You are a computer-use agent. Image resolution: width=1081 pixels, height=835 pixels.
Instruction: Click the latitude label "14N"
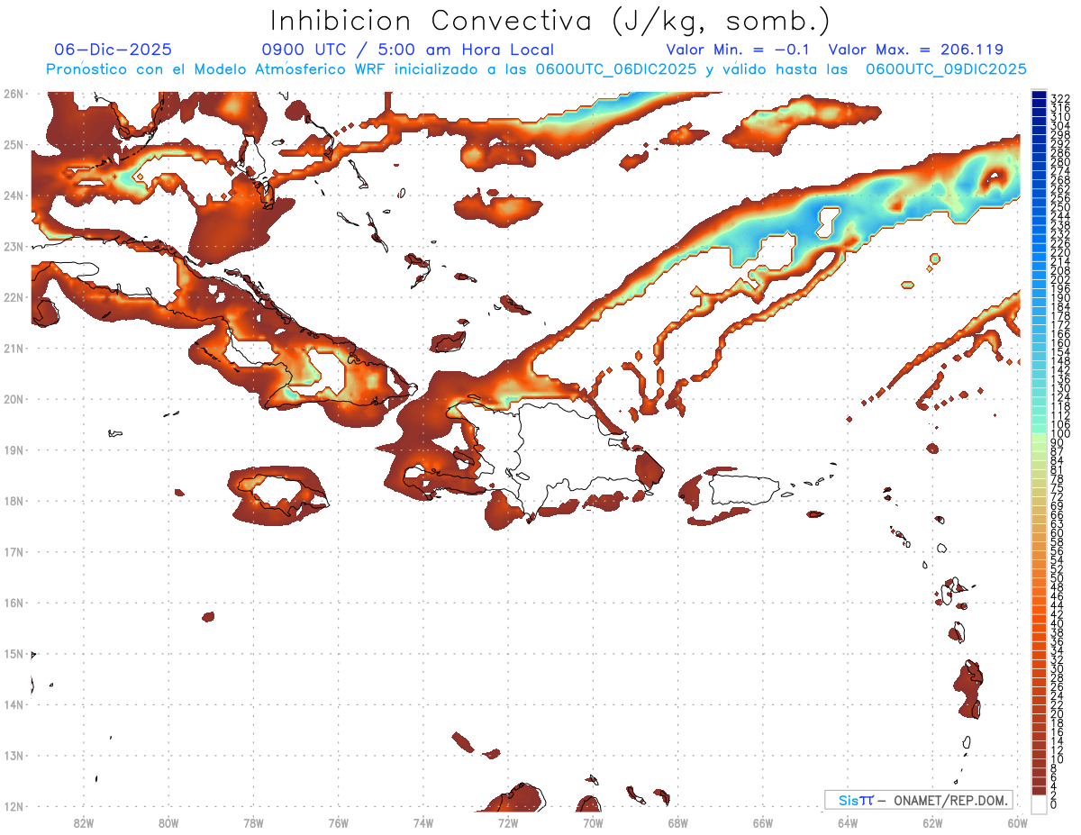14,704
